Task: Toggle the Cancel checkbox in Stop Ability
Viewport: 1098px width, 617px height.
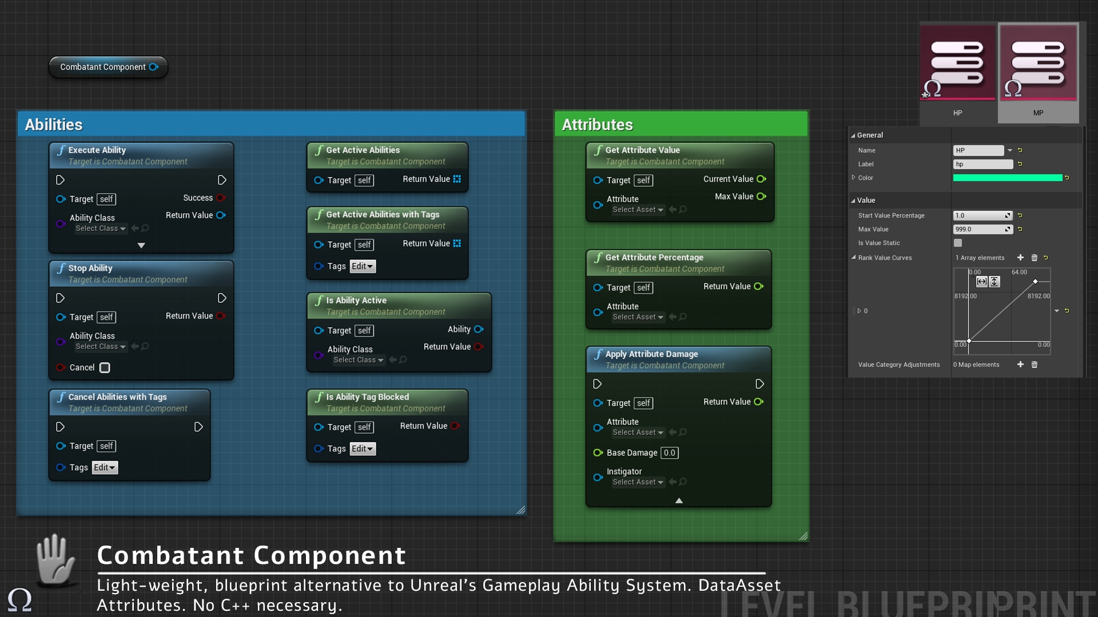Action: 105,368
